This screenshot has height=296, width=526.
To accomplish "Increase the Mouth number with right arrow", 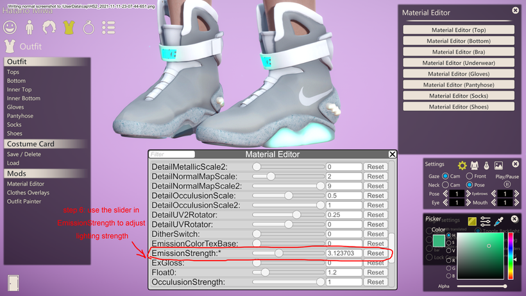I will pyautogui.click(x=516, y=202).
